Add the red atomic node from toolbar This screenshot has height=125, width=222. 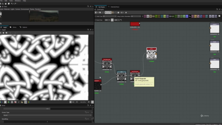click(x=204, y=16)
